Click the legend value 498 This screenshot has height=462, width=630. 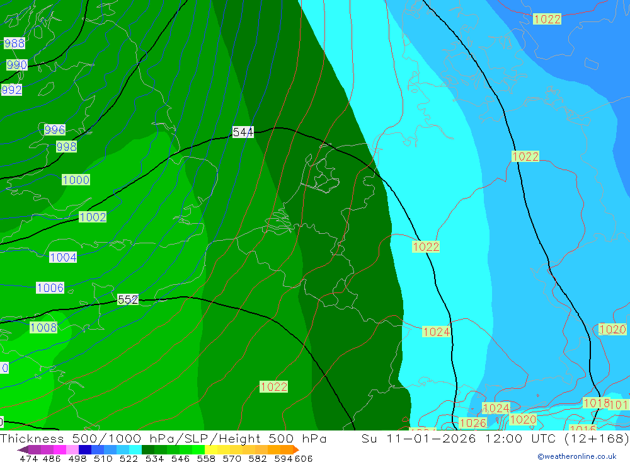(x=77, y=458)
